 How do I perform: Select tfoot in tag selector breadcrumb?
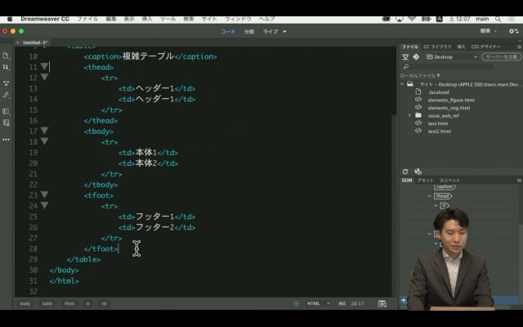[x=69, y=303]
